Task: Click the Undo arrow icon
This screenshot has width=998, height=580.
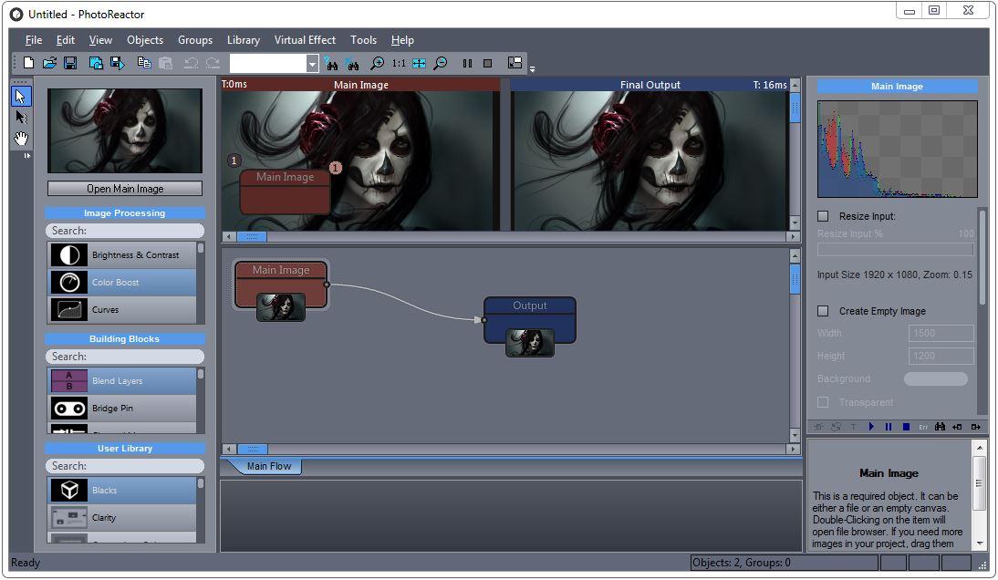Action: (x=191, y=63)
